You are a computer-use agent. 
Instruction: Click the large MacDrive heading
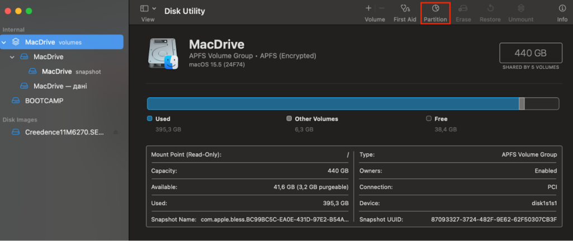tap(217, 45)
